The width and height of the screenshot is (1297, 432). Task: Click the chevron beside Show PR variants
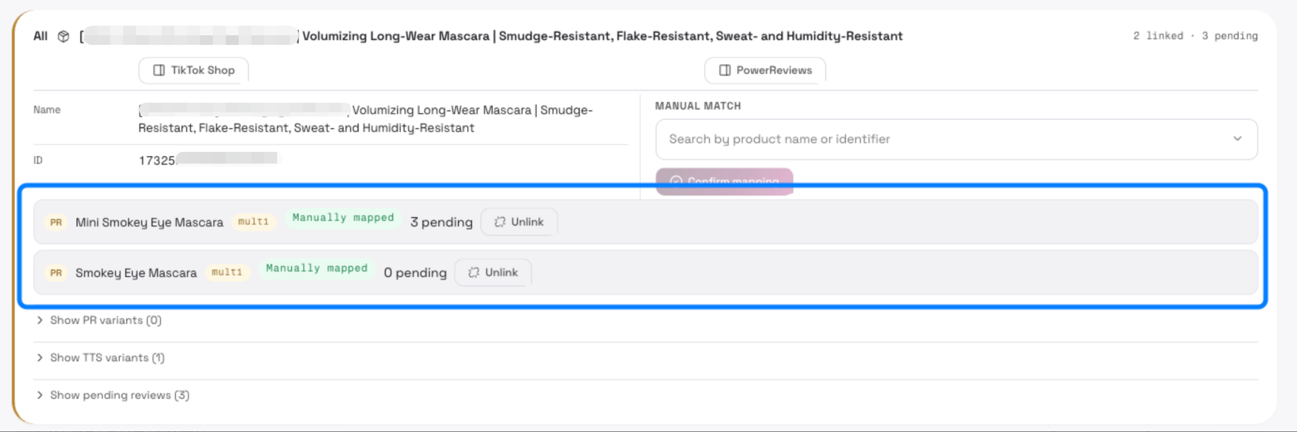pyautogui.click(x=40, y=320)
